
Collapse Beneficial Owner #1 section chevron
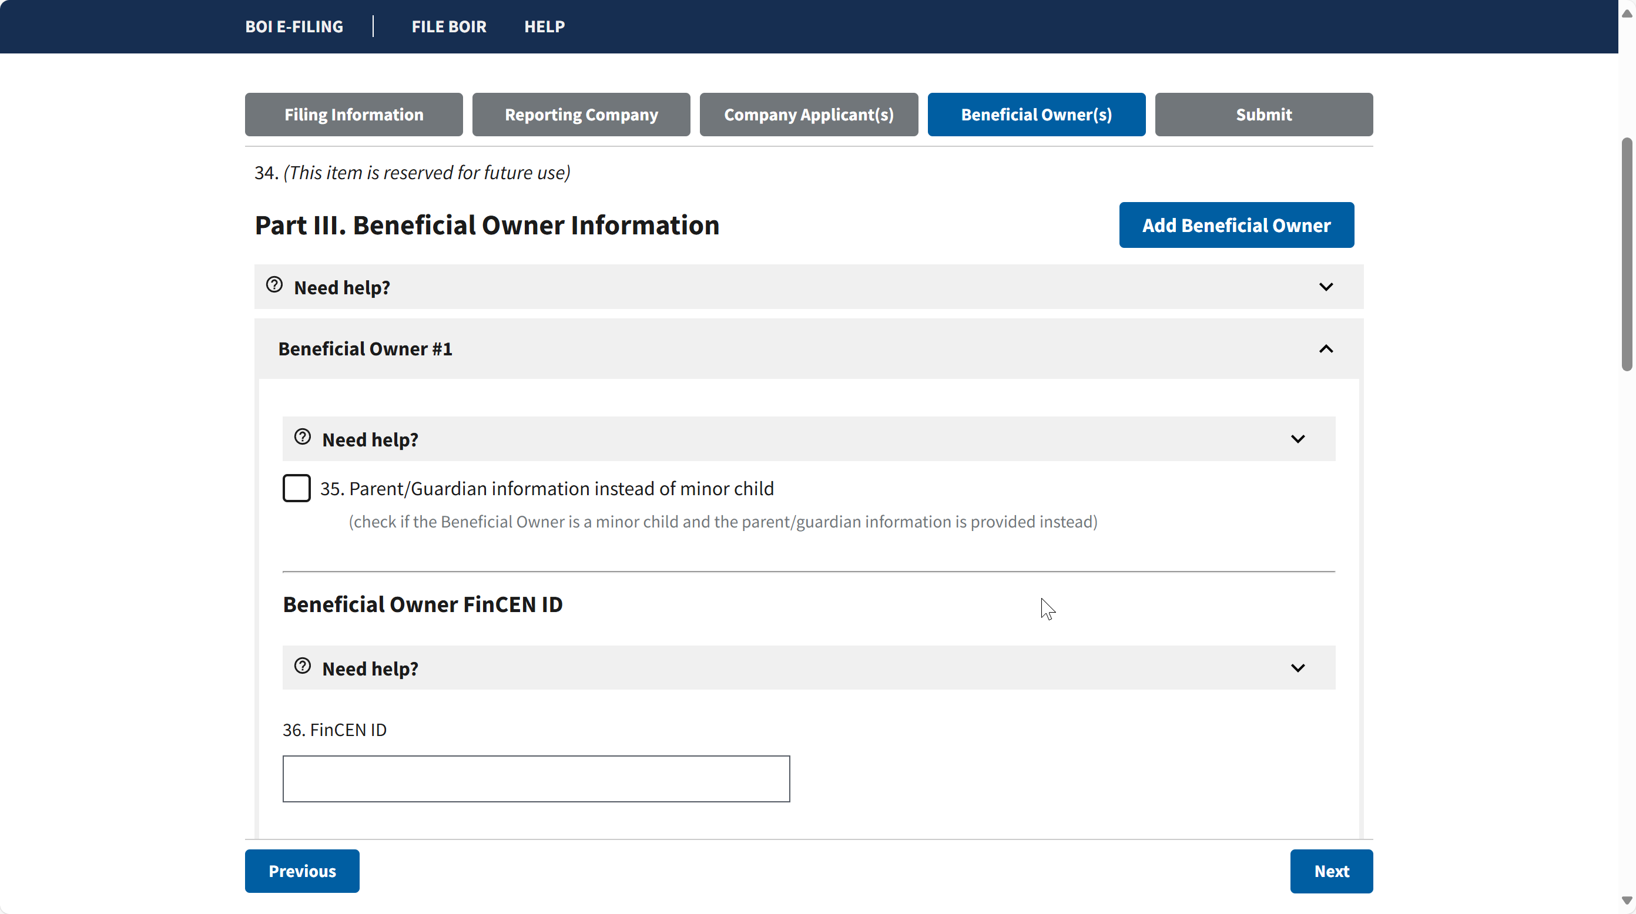(x=1326, y=349)
